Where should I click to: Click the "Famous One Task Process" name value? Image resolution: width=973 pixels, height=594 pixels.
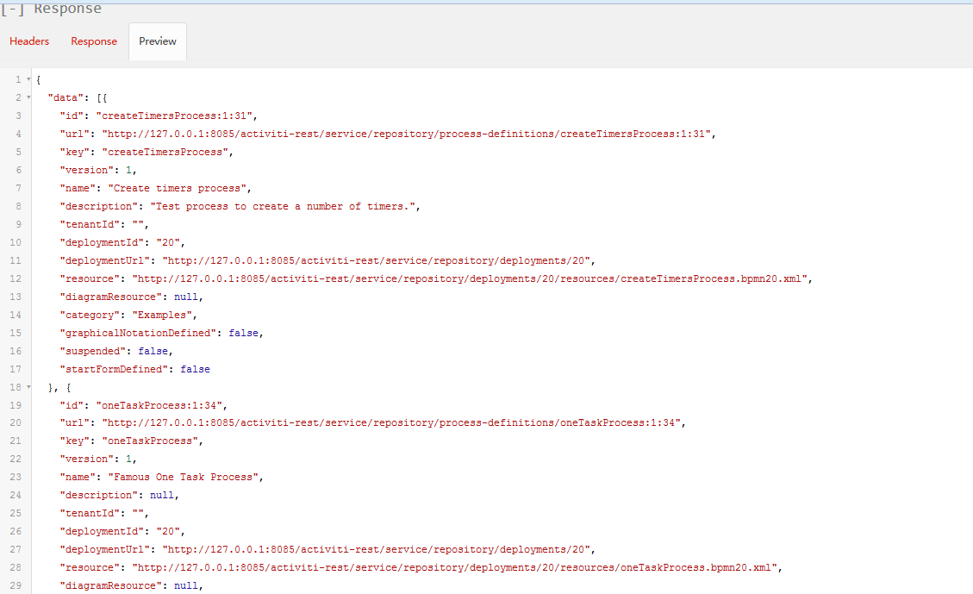click(x=184, y=478)
